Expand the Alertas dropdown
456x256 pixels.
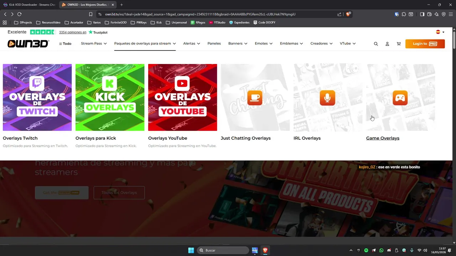pyautogui.click(x=192, y=43)
